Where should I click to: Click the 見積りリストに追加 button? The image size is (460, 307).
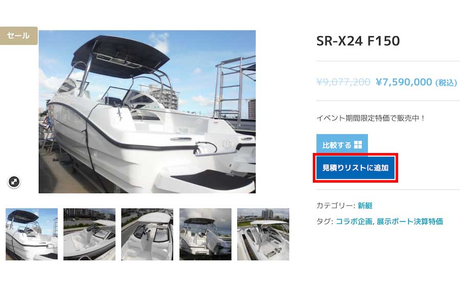point(356,168)
